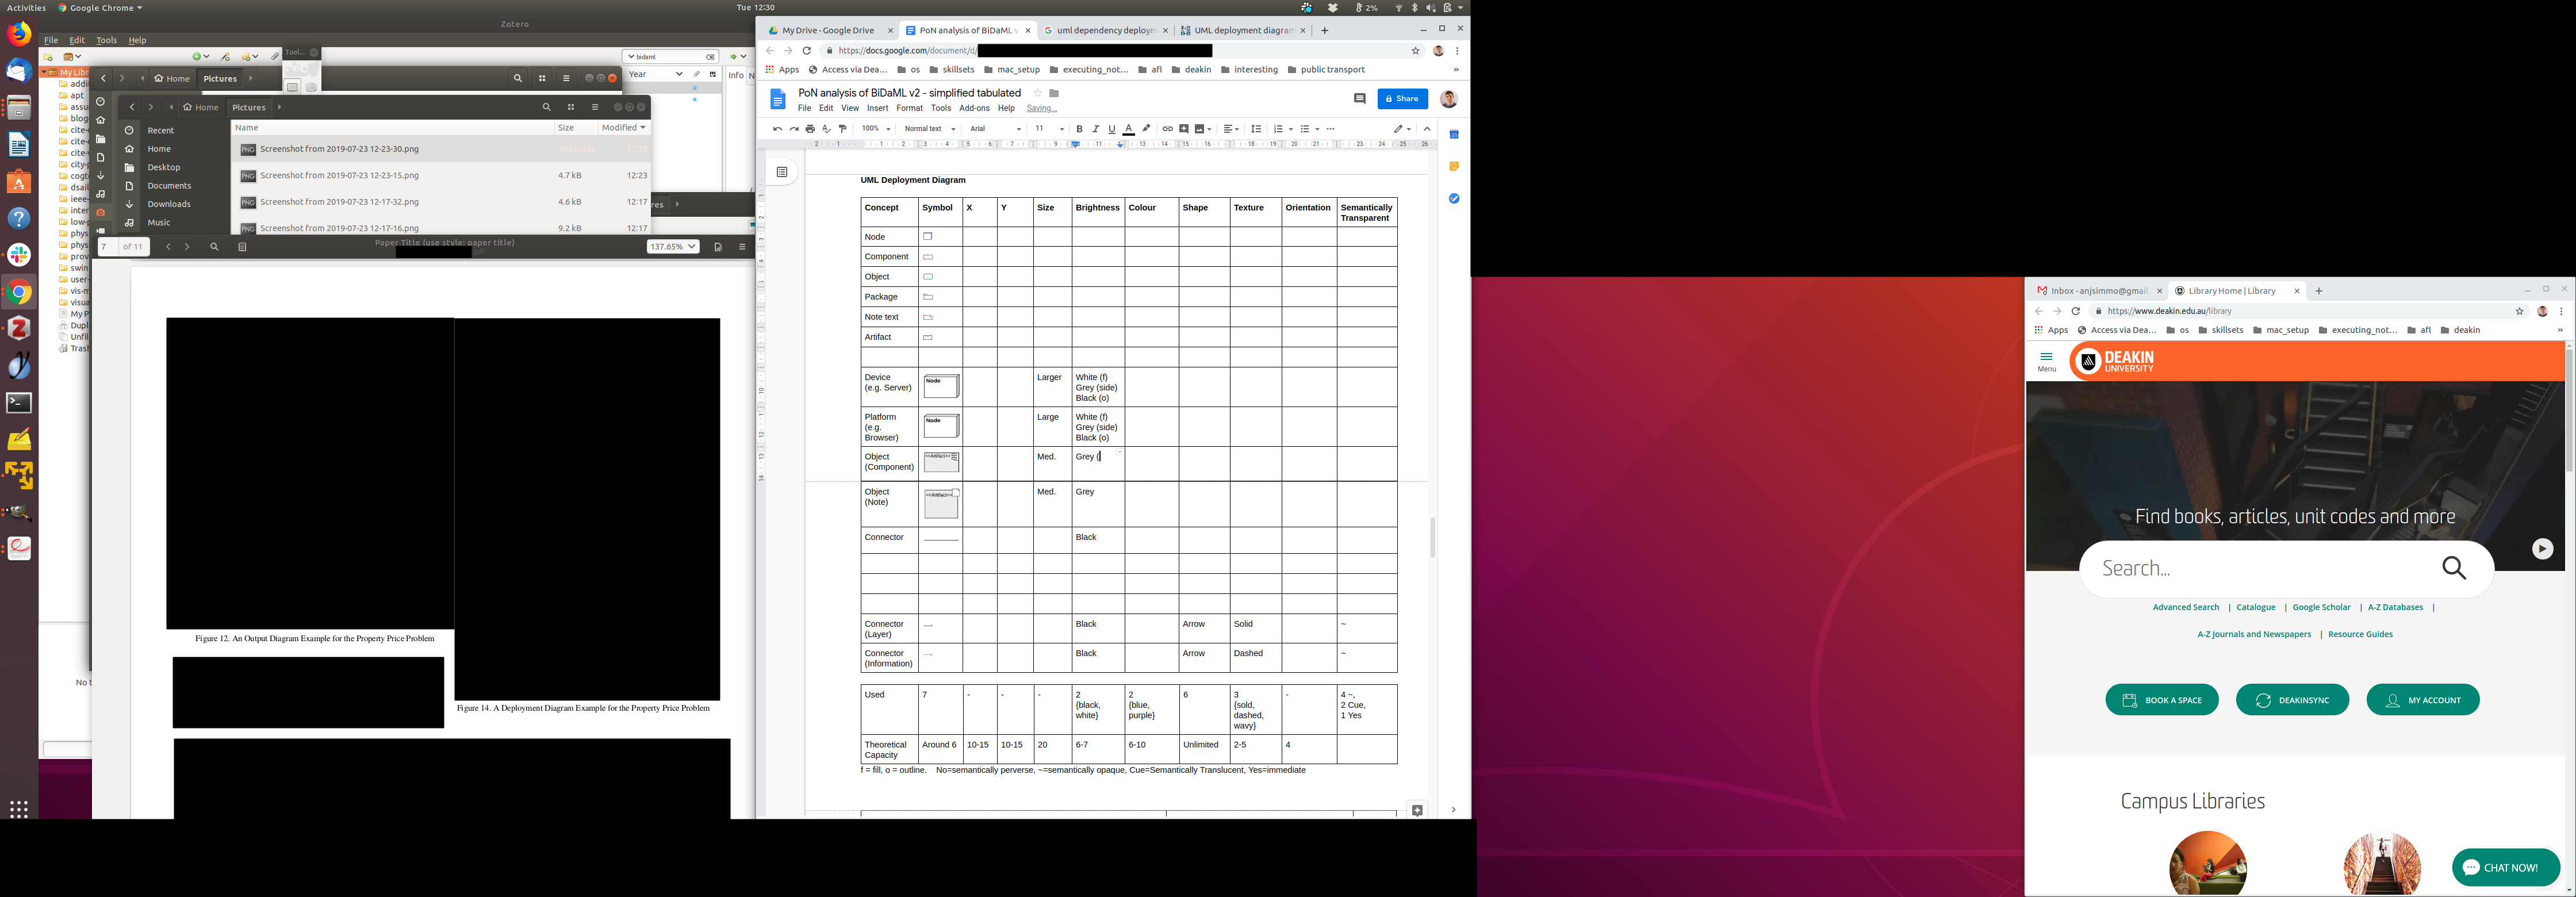
Task: Click the insert link icon
Action: [1167, 129]
